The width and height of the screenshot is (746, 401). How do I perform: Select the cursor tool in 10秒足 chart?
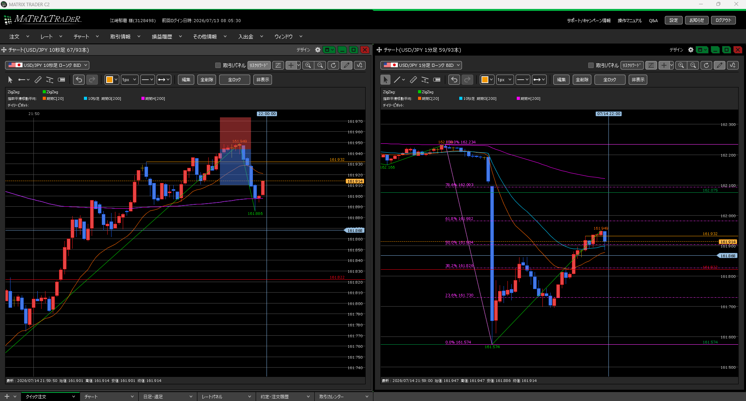click(x=10, y=80)
